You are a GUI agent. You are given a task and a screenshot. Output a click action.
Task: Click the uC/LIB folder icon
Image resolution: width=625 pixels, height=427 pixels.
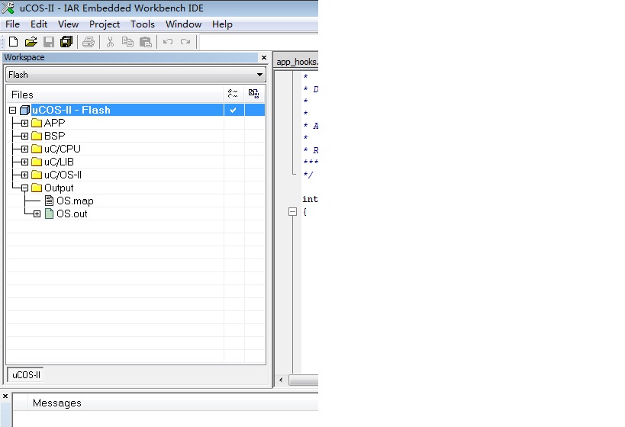[x=37, y=162]
